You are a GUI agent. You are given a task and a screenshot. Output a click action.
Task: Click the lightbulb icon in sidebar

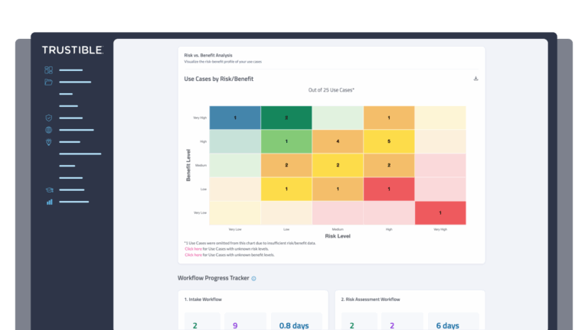[x=48, y=142]
